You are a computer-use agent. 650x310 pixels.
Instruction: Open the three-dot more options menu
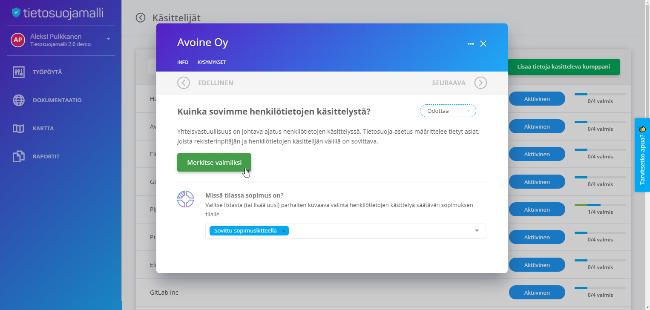[x=471, y=43]
